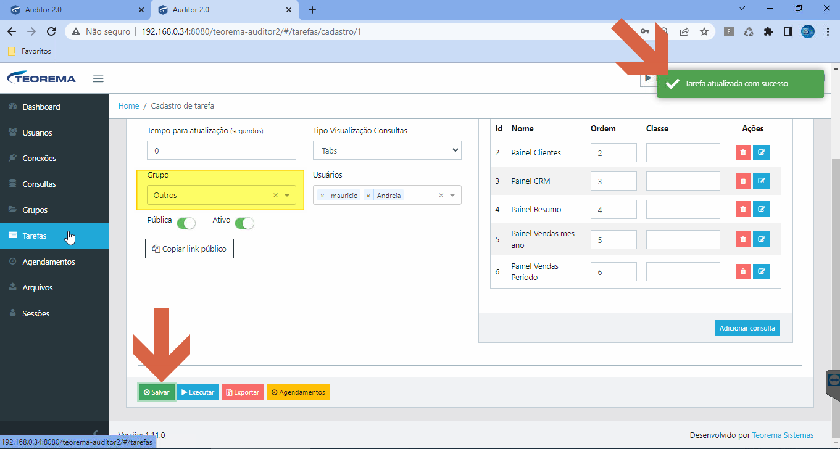Toggle the Pública switch
The height and width of the screenshot is (449, 840).
(186, 223)
